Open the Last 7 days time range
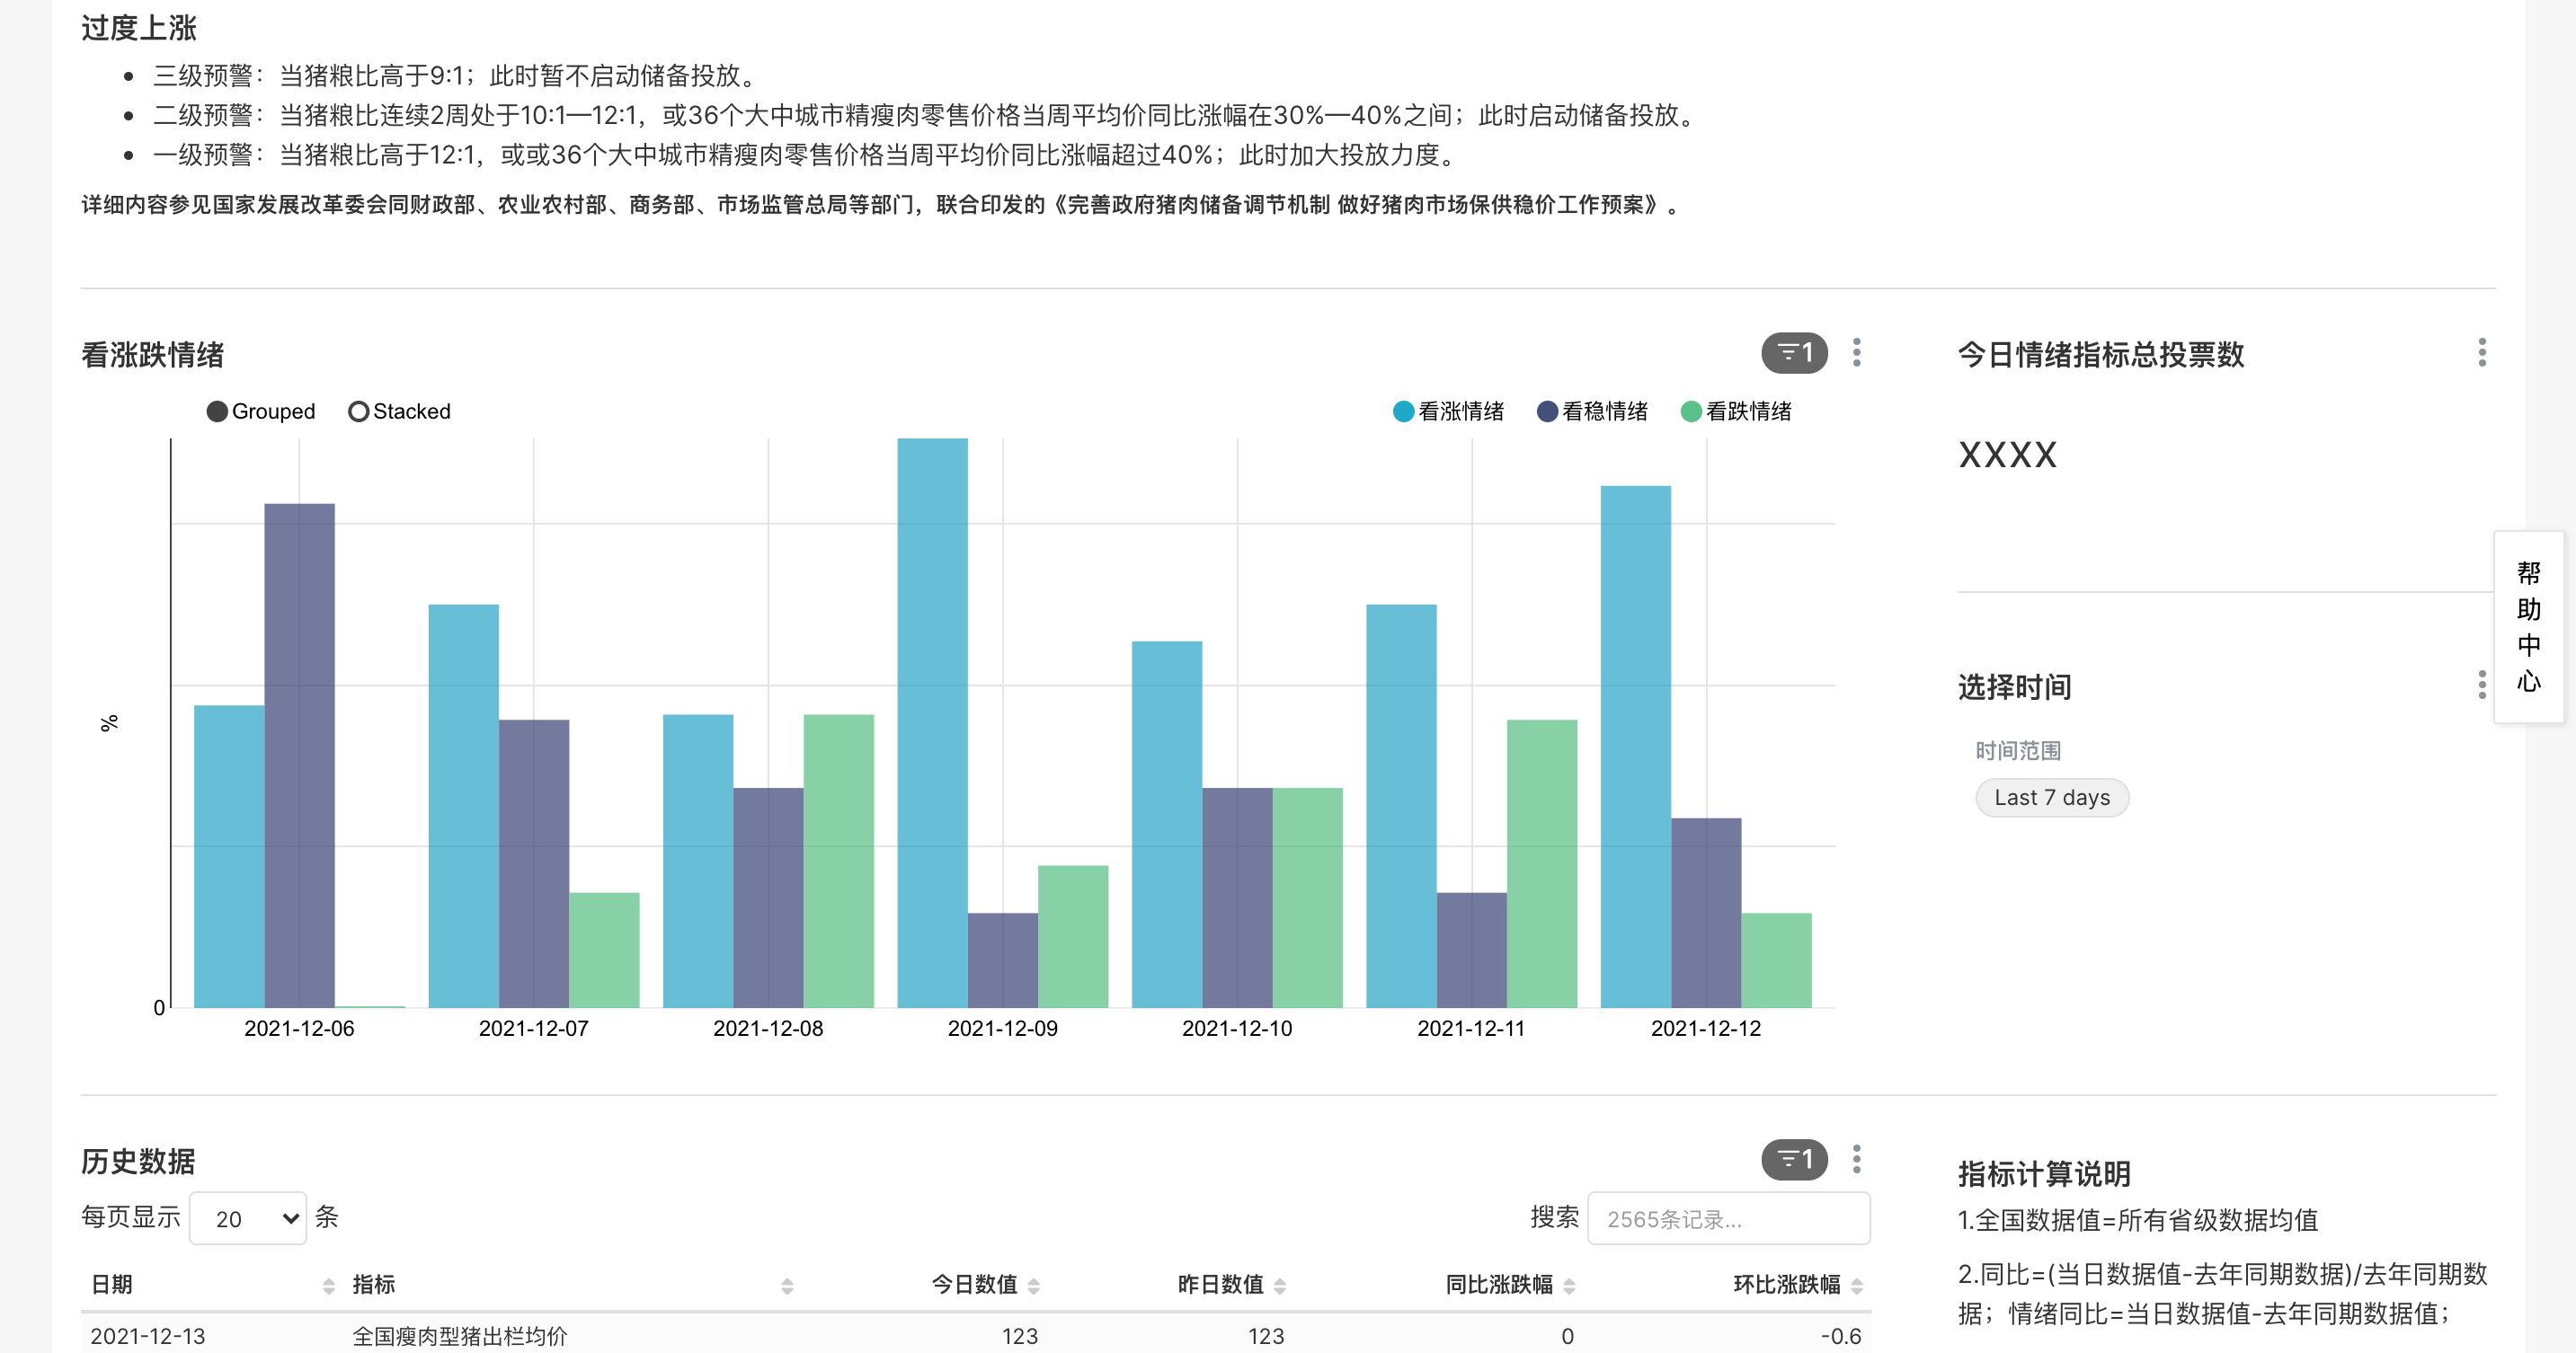Screen dimensions: 2576x1353 click(2052, 798)
